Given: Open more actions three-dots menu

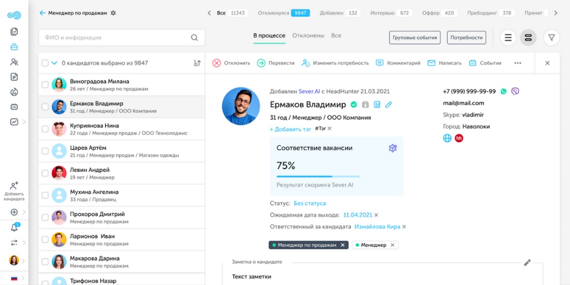Looking at the screenshot, I should (518, 63).
